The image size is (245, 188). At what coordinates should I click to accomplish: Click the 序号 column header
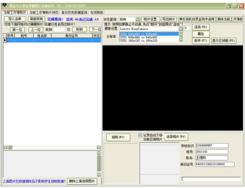tap(11, 36)
